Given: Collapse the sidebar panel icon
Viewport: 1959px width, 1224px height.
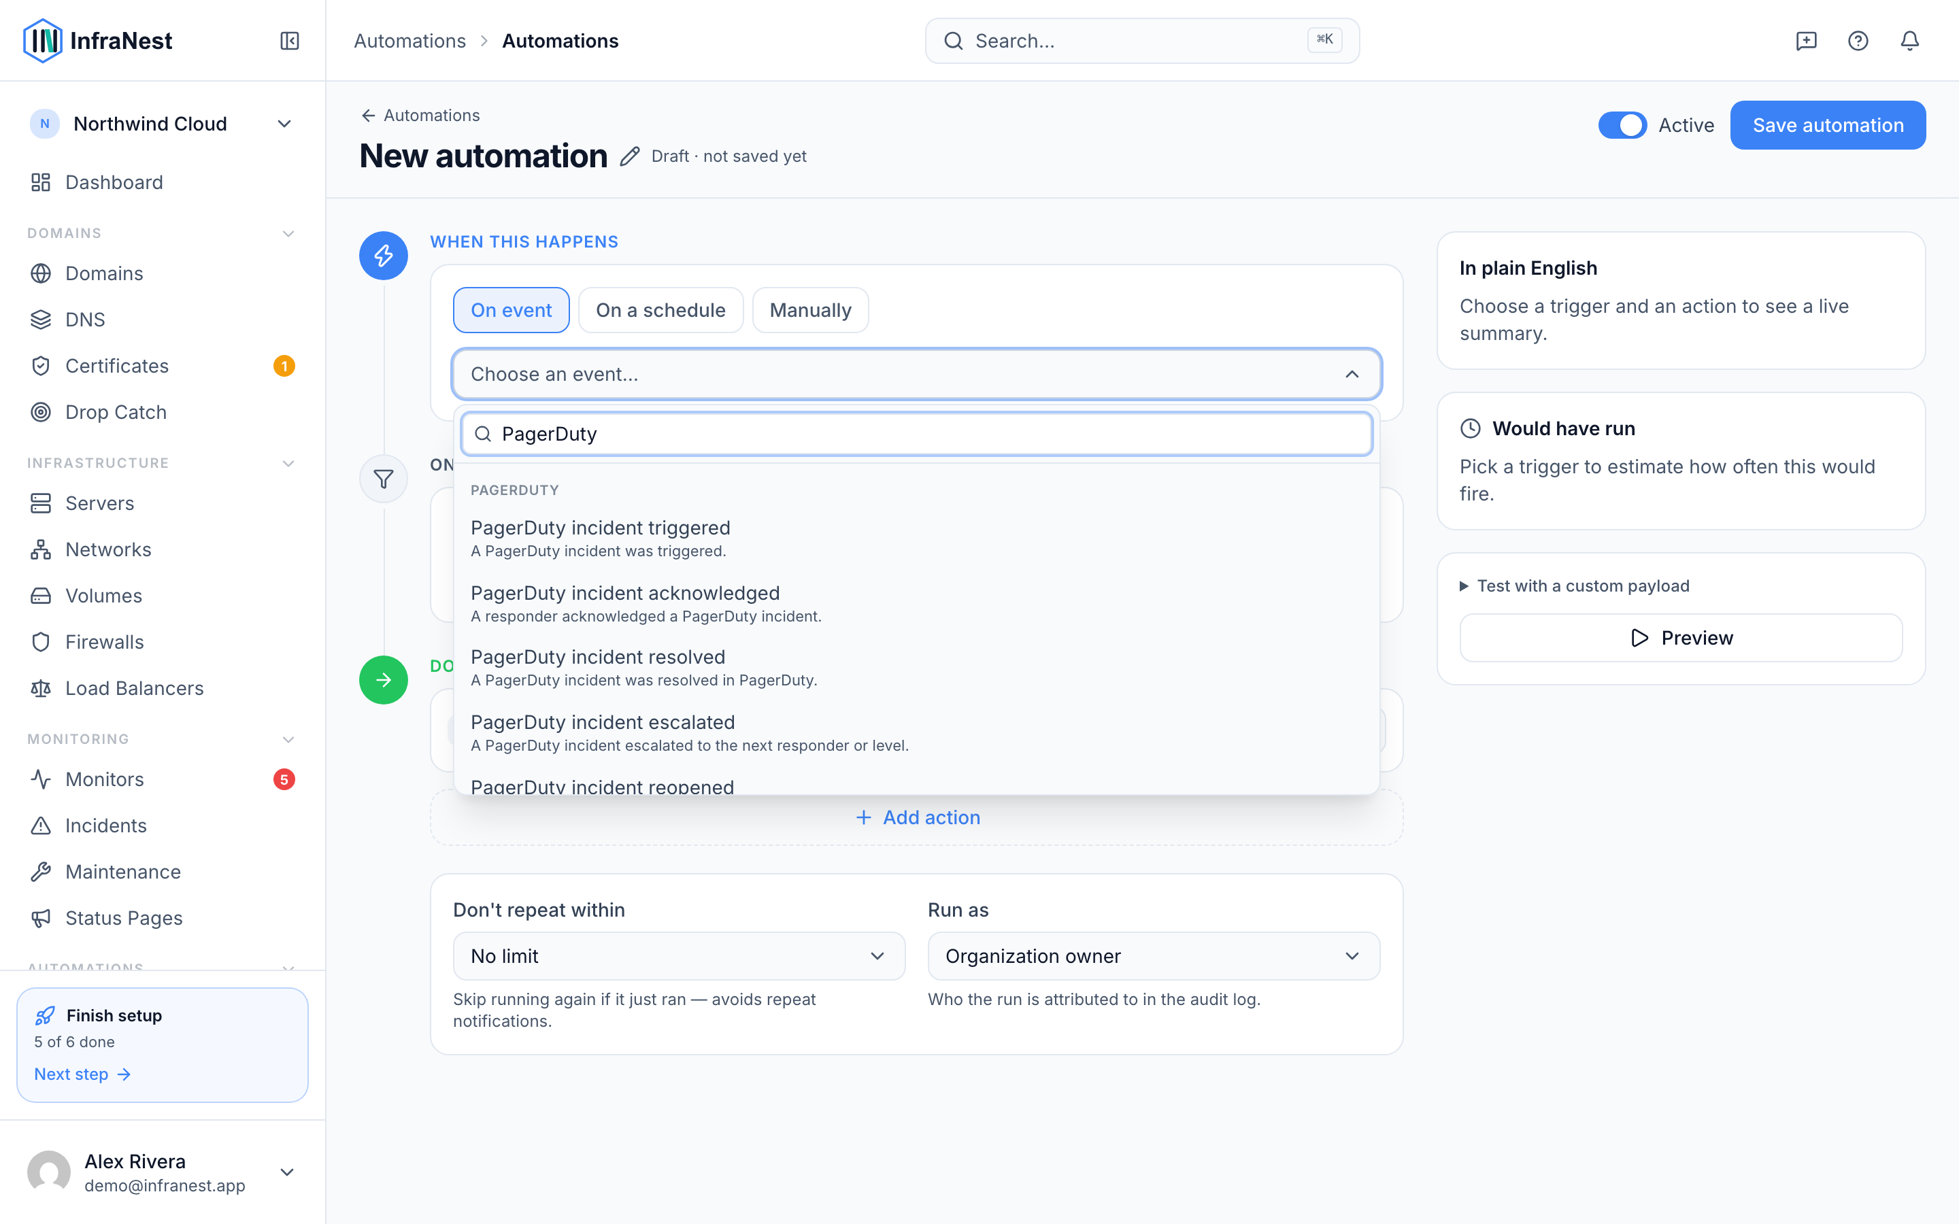Looking at the screenshot, I should point(289,41).
